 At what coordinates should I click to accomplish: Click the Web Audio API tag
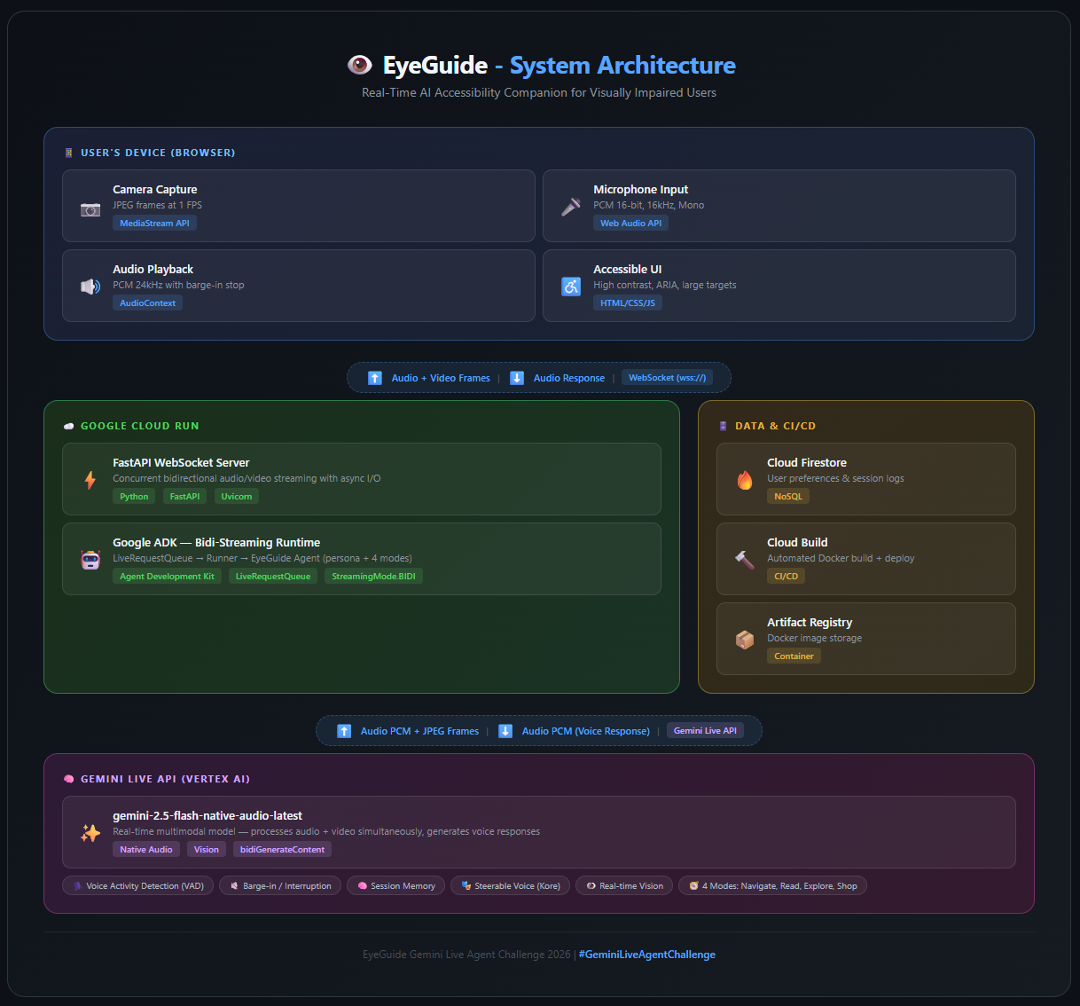[x=630, y=224]
